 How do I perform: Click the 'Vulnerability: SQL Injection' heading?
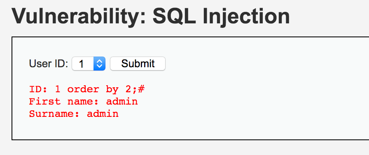pyautogui.click(x=151, y=17)
